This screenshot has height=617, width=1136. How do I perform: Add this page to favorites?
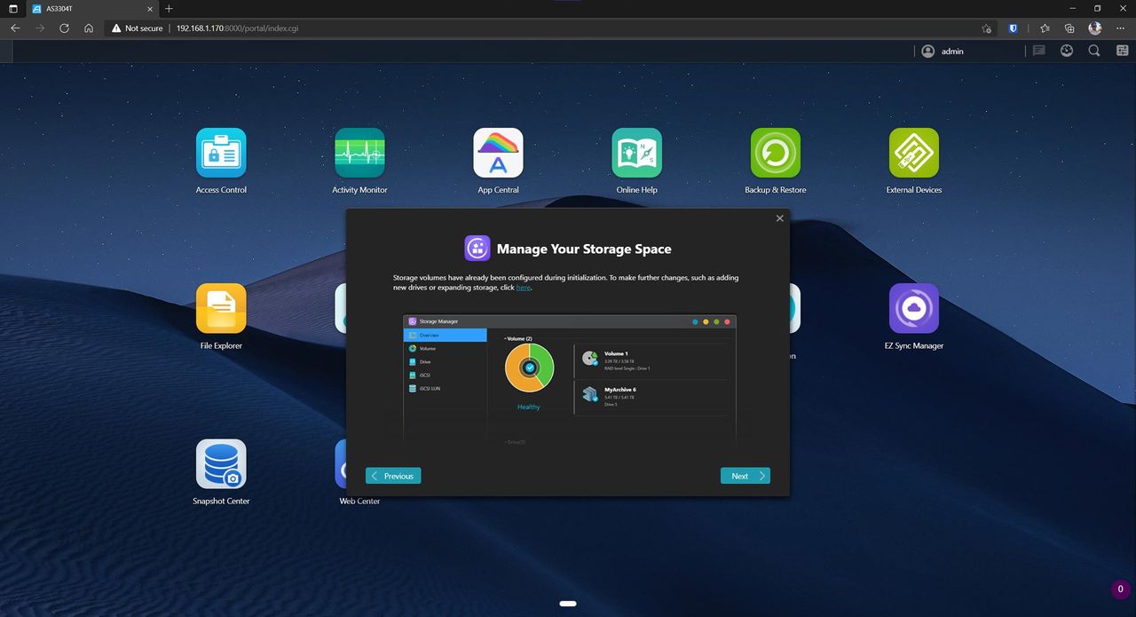pyautogui.click(x=986, y=28)
